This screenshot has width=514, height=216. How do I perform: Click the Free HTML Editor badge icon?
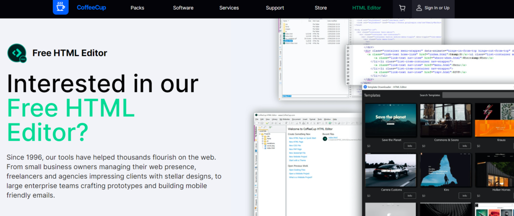click(17, 53)
